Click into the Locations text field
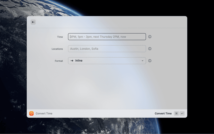 click(107, 49)
